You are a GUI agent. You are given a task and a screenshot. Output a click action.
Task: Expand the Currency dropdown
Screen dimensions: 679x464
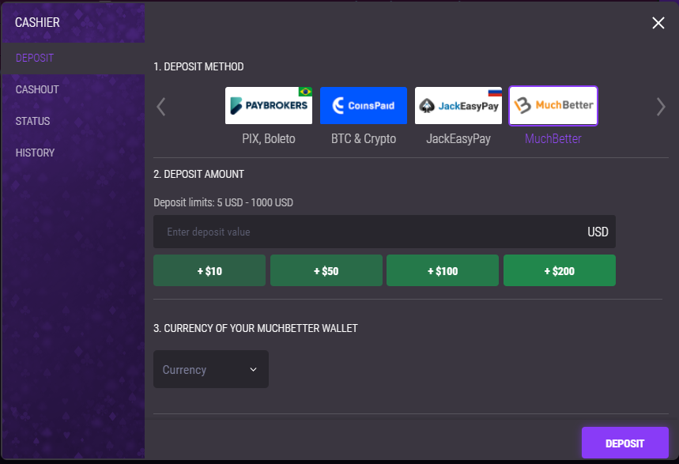click(x=211, y=370)
